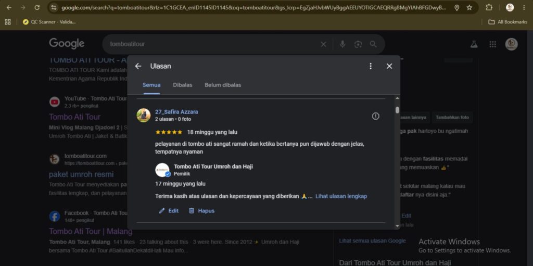Click the text 17 minggu yang lalu
Screen dimensions: 533x266
pos(180,184)
